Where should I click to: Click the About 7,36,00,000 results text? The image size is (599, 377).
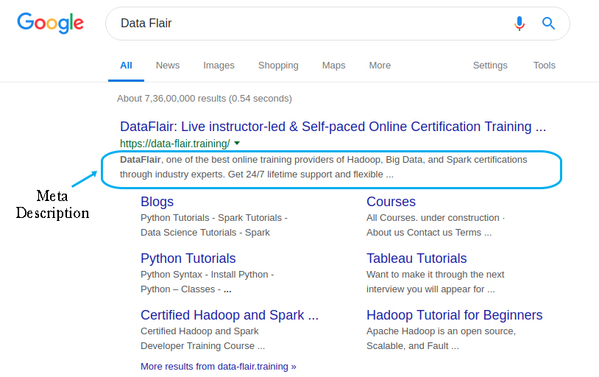[x=205, y=99]
